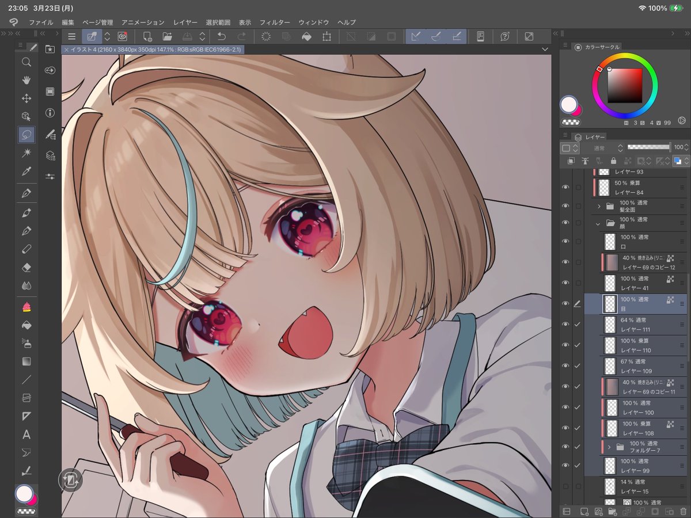Hide the 髪全面 folder via its eye icon
This screenshot has width=691, height=518.
566,205
